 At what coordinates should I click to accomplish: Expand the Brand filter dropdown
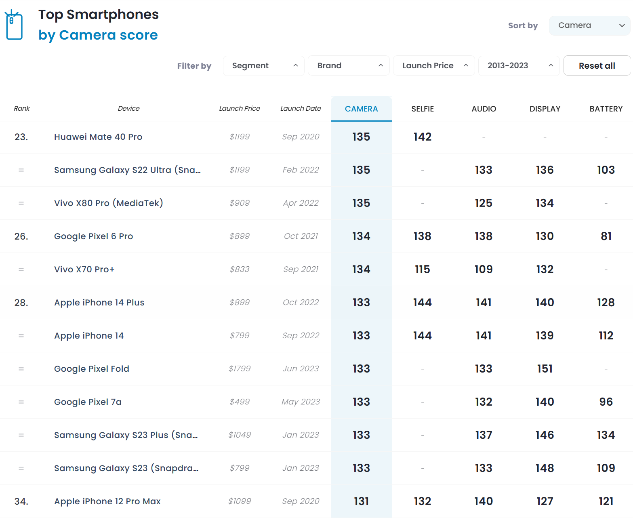[348, 66]
